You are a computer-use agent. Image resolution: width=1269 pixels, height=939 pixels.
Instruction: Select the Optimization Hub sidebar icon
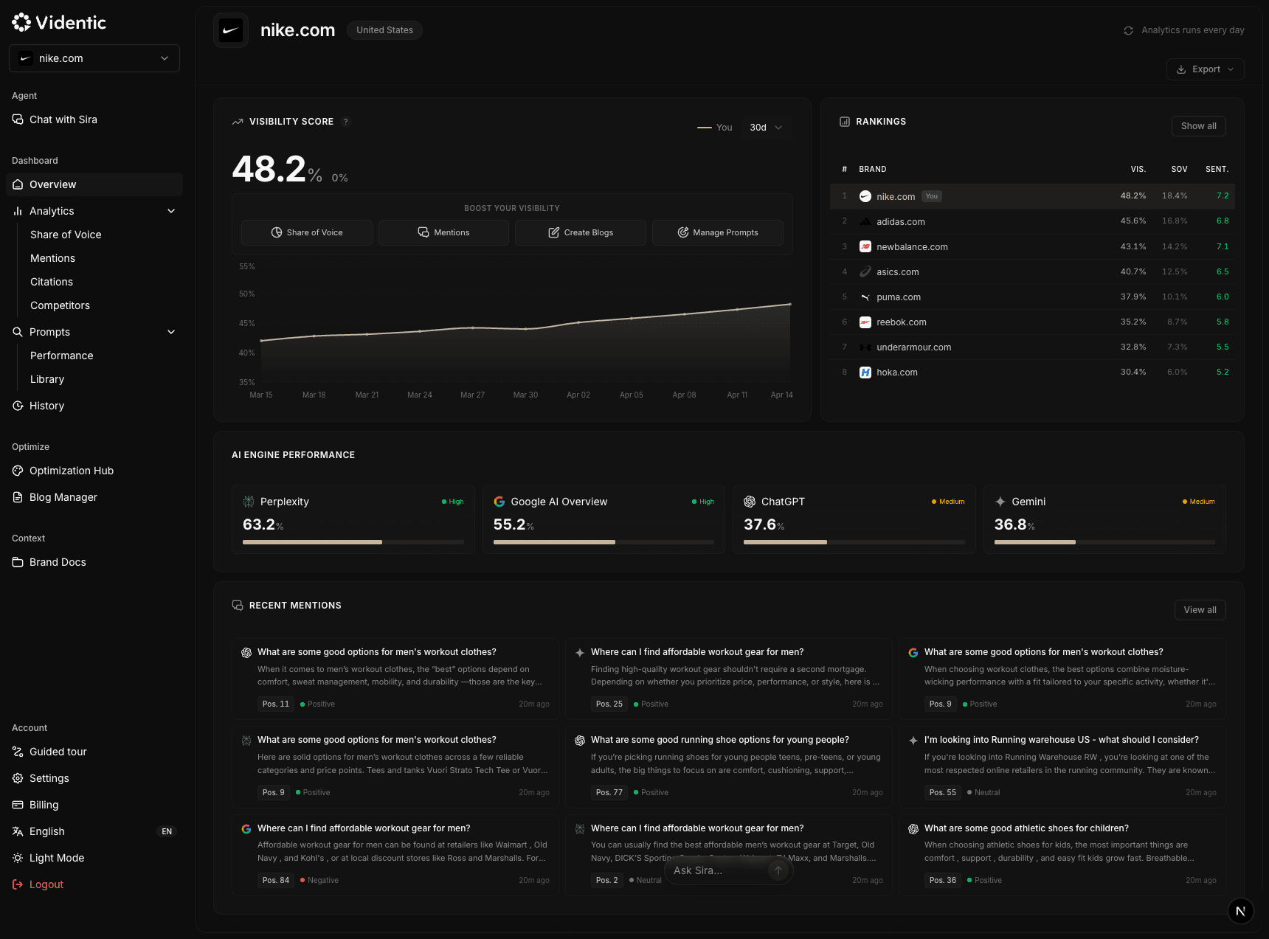click(x=18, y=470)
